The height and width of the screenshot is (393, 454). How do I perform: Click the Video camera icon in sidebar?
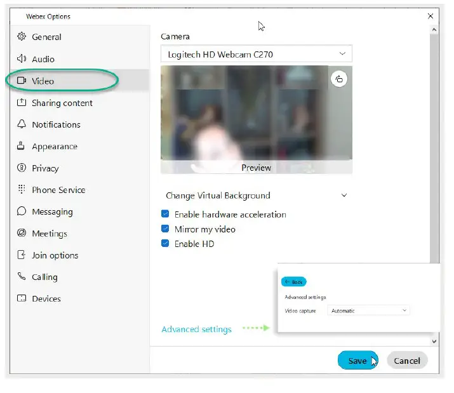(x=22, y=81)
